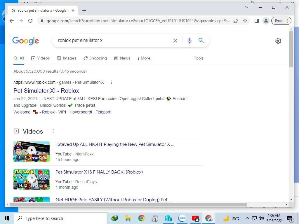Show hidden system tray icons
Image resolution: width=299 pixels, height=224 pixels.
247,218
